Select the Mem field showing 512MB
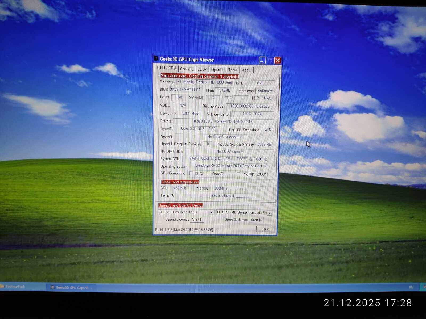 tap(224, 90)
